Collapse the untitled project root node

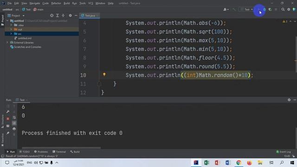click(x=7, y=20)
